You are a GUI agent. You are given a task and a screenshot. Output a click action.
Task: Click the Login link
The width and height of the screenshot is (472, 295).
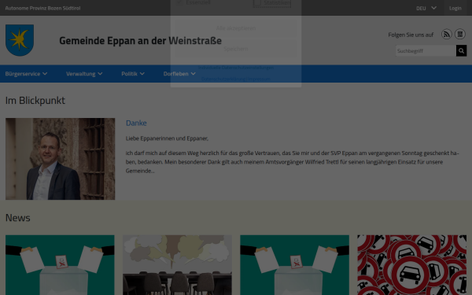pyautogui.click(x=455, y=8)
